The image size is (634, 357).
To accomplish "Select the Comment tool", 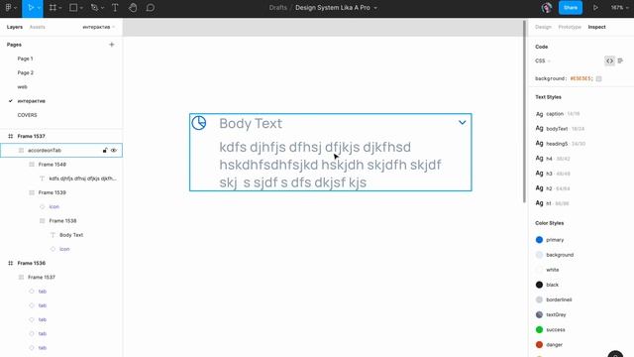I will (151, 8).
